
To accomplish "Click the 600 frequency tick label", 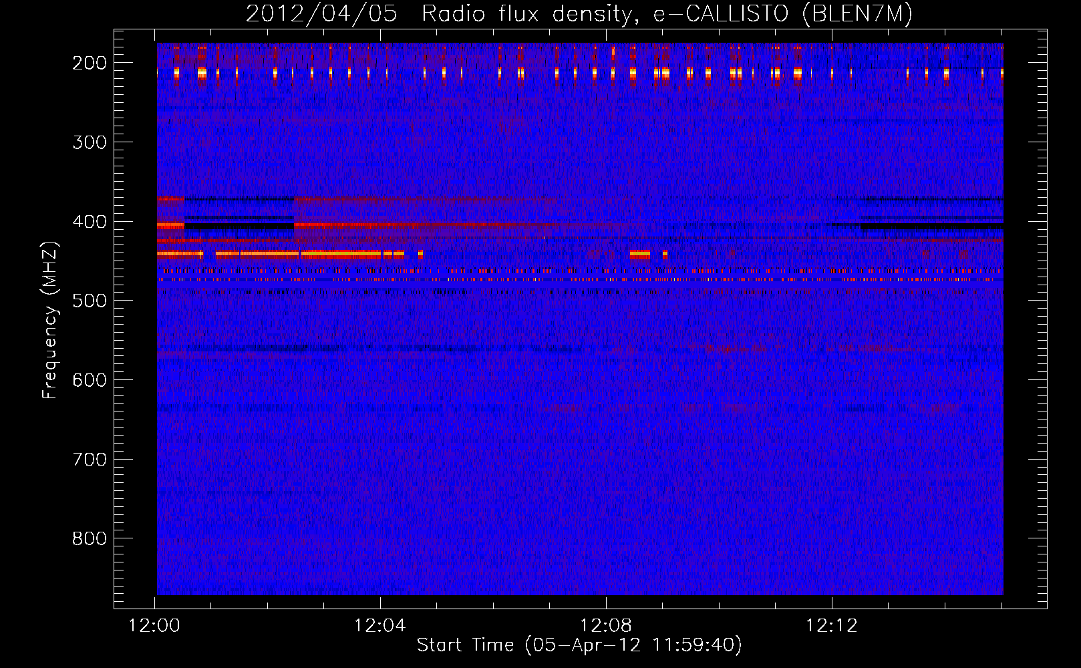I will point(90,380).
